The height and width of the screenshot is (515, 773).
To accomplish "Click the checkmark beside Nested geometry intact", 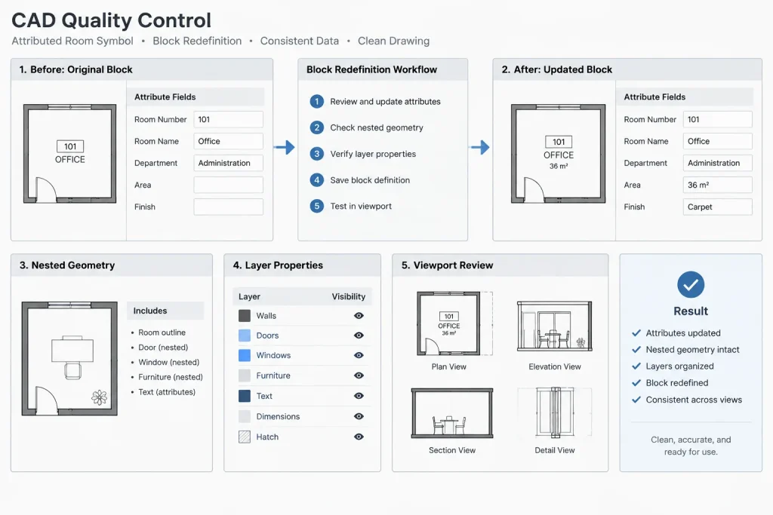I will pyautogui.click(x=636, y=350).
